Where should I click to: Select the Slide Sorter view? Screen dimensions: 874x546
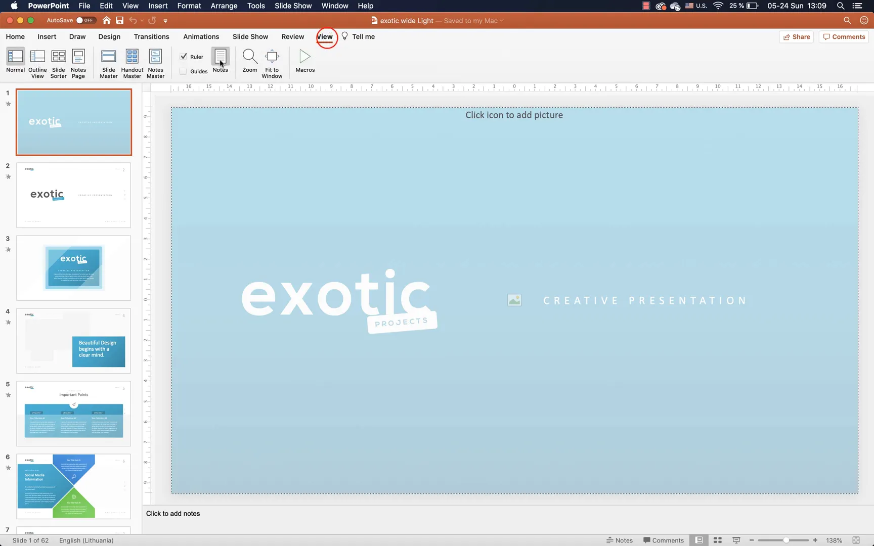[x=58, y=61]
